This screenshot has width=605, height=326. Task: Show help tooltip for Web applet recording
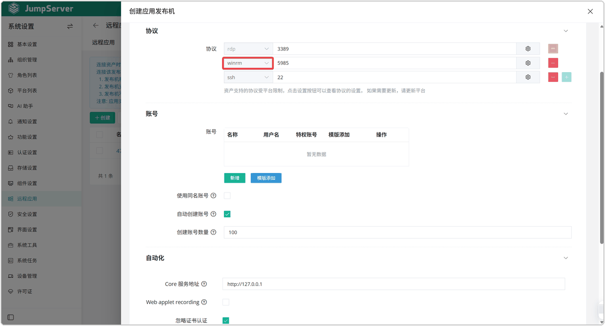204,302
